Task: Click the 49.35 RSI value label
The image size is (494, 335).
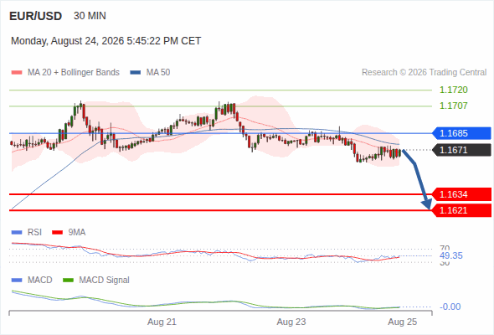Action: tap(451, 256)
